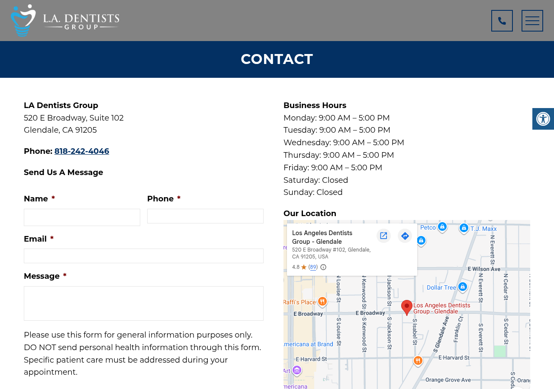Click the Raffi's Place restaurant marker

[322, 301]
